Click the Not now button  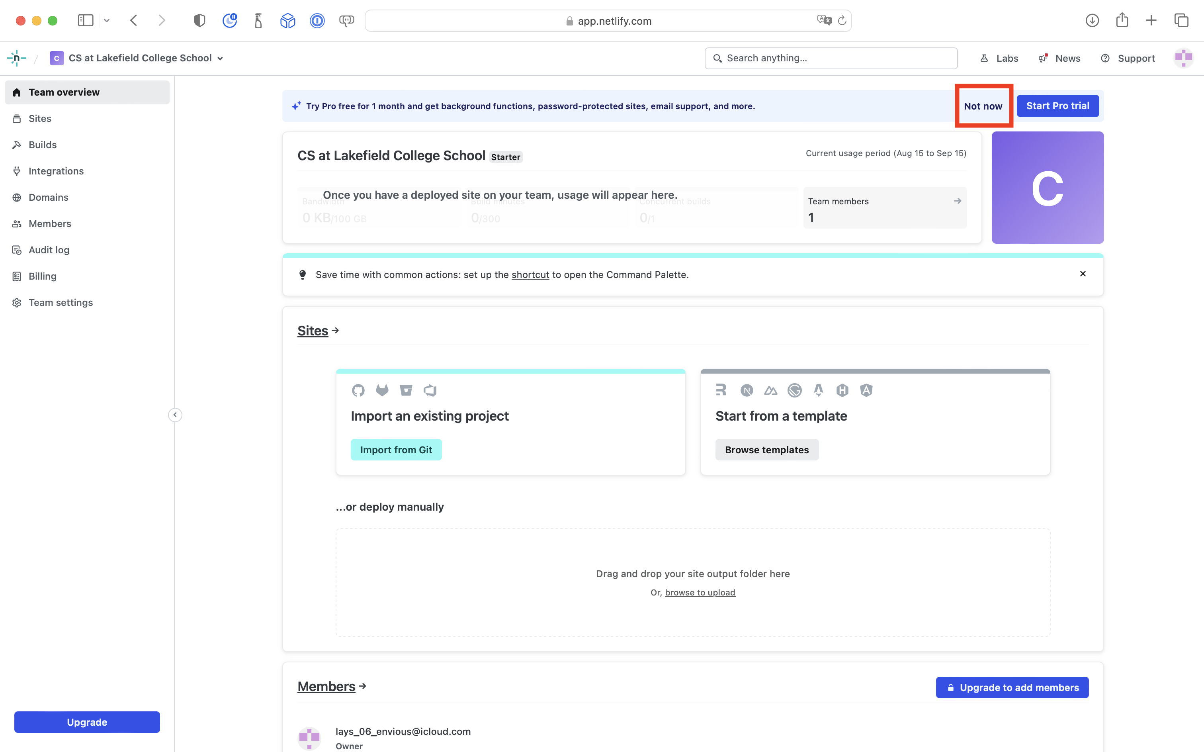tap(983, 106)
